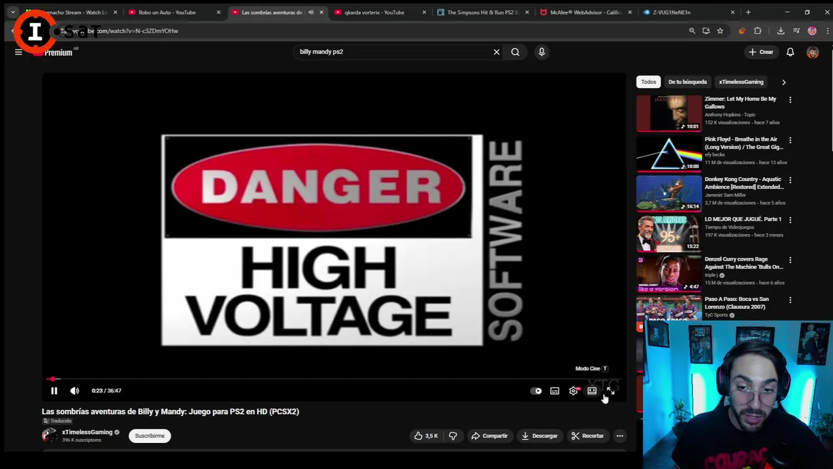This screenshot has width=833, height=469.
Task: Click the Compartir share button
Action: tap(489, 436)
